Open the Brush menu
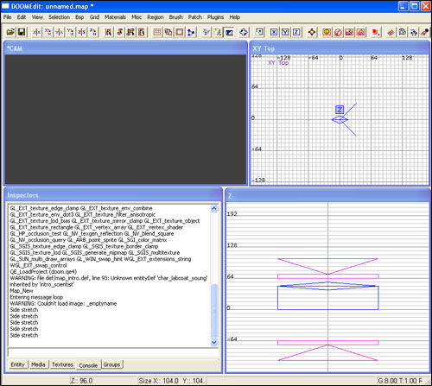 [x=175, y=17]
